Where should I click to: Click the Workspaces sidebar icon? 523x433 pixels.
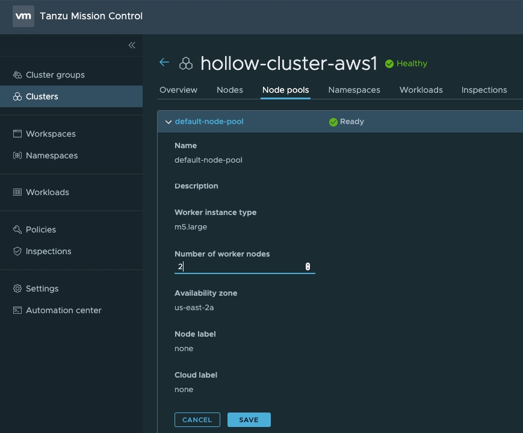(x=17, y=134)
